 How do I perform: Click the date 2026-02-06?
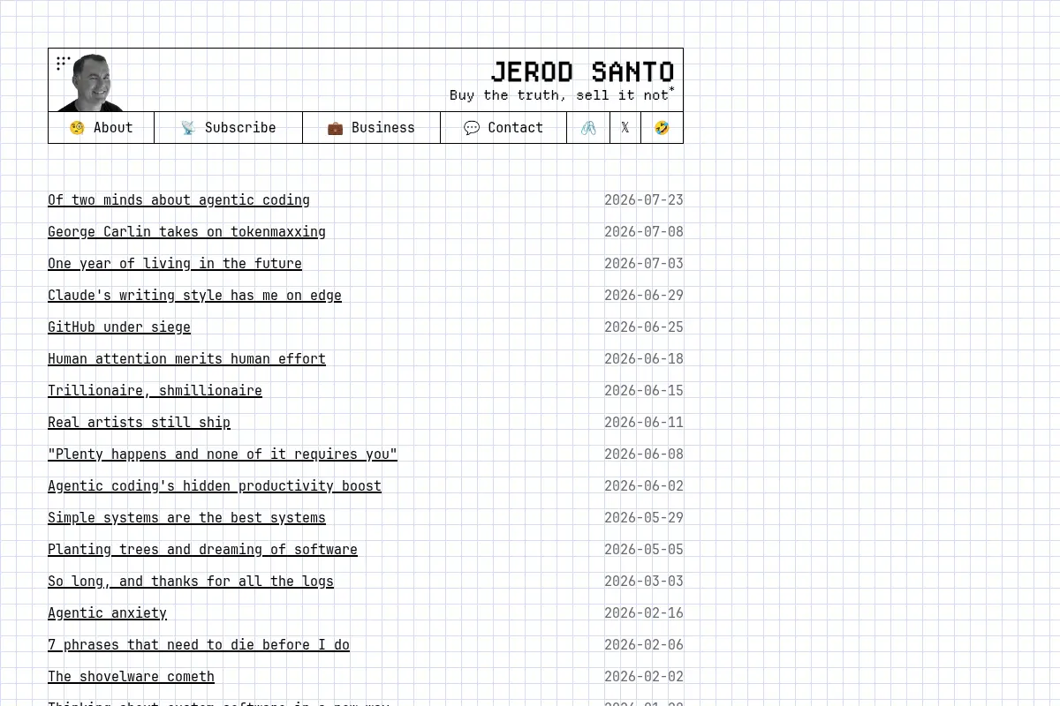coord(644,645)
